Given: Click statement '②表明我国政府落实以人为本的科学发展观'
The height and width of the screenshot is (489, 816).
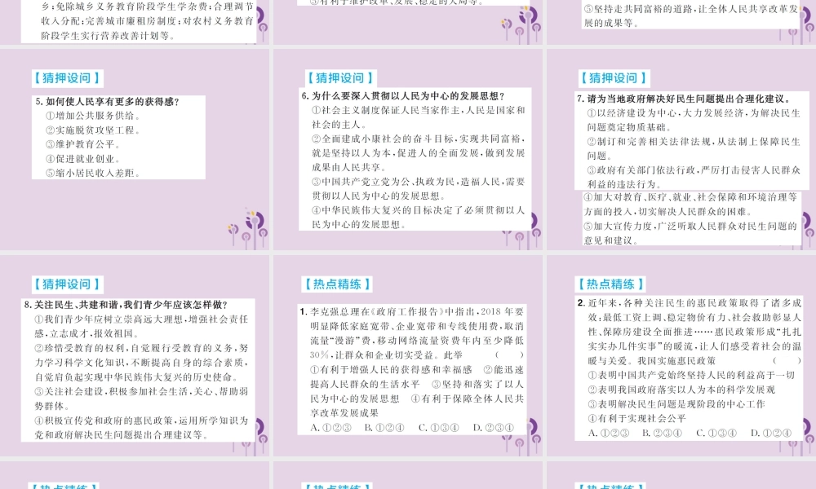Looking at the screenshot, I should [x=681, y=390].
